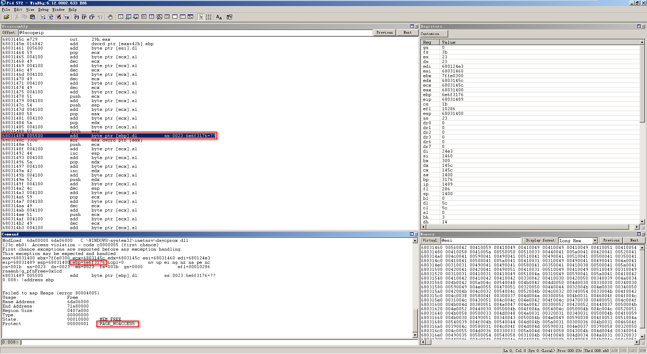Click the Options toolbar icon

pyautogui.click(x=229, y=17)
